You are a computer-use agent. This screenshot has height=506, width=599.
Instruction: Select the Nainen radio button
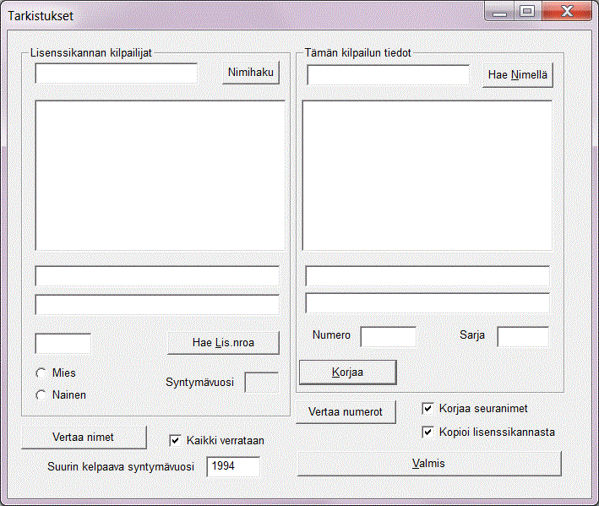pos(41,394)
